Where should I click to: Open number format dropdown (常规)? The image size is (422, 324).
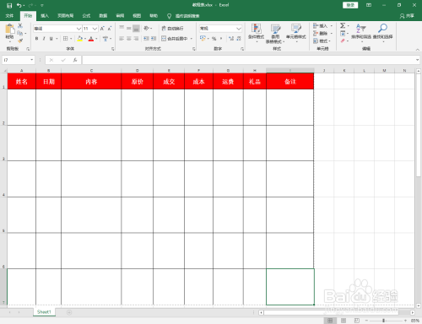coord(239,29)
